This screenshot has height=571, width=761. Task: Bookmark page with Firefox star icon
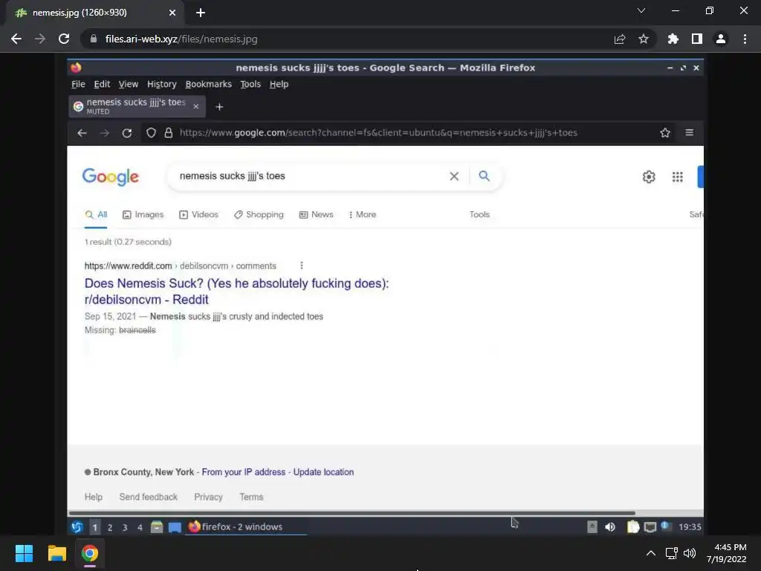[665, 132]
